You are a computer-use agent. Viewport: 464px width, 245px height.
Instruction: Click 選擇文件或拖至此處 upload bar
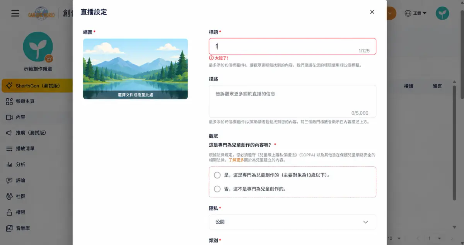pos(135,95)
